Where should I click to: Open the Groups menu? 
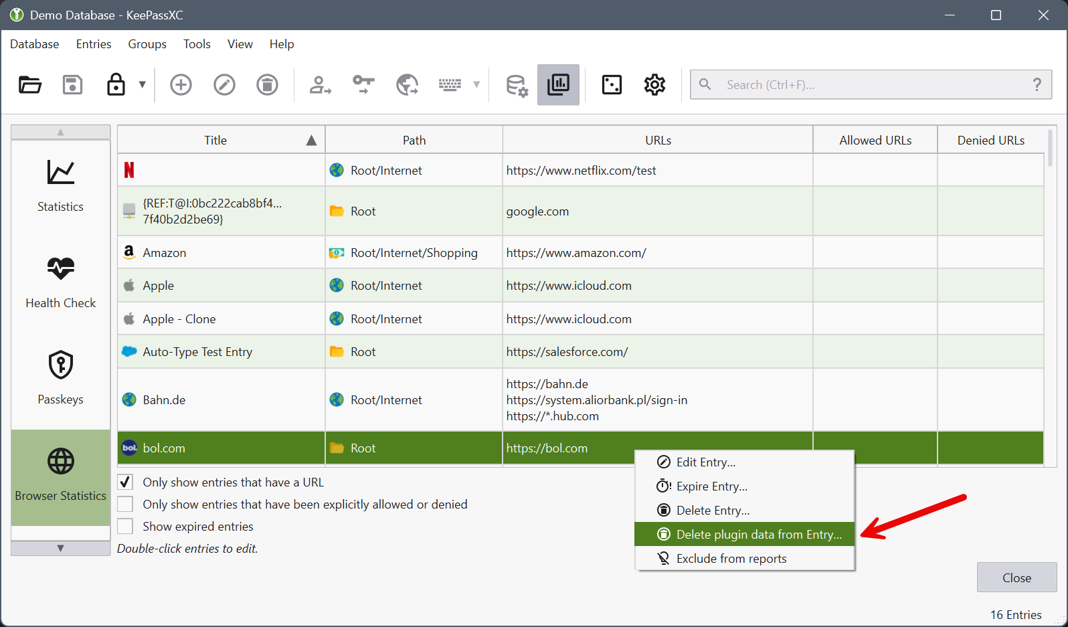pyautogui.click(x=147, y=44)
